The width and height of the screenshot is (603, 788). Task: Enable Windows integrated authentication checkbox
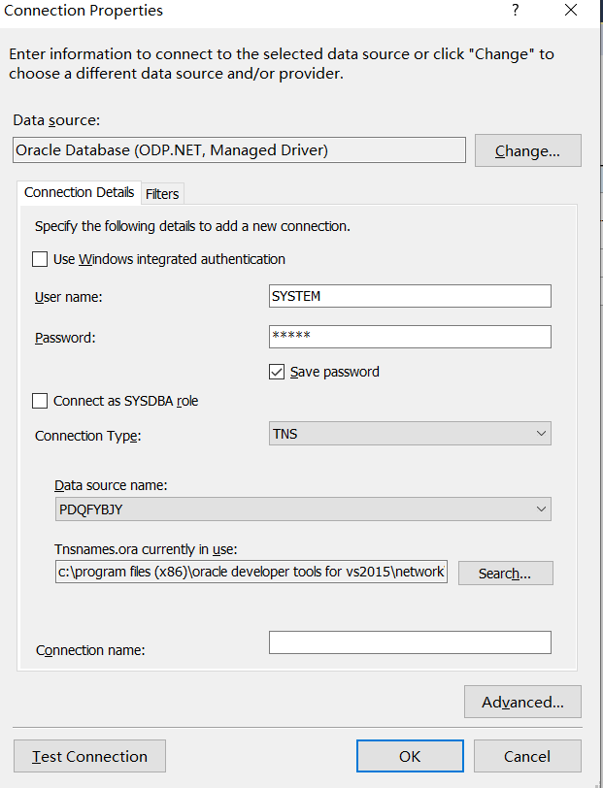(x=40, y=259)
